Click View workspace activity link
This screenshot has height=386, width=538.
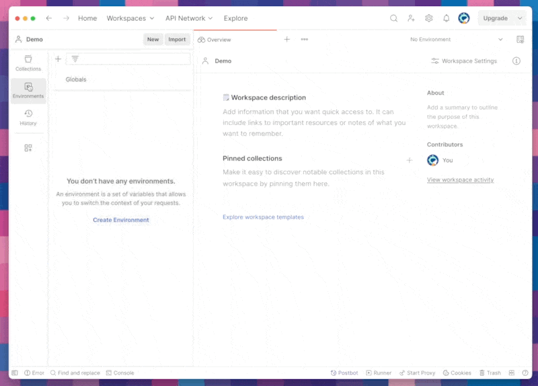click(460, 180)
